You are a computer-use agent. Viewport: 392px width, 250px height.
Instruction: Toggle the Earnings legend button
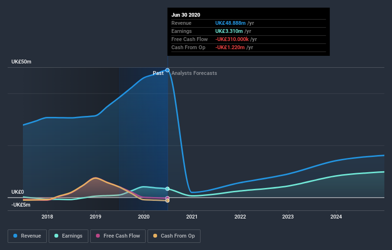68,236
